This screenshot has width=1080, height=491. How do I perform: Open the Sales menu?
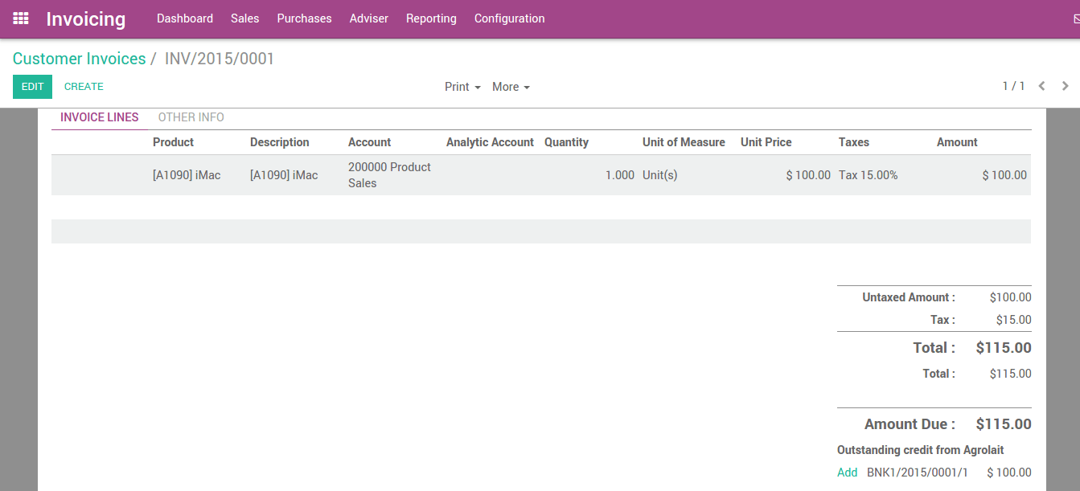(x=244, y=18)
